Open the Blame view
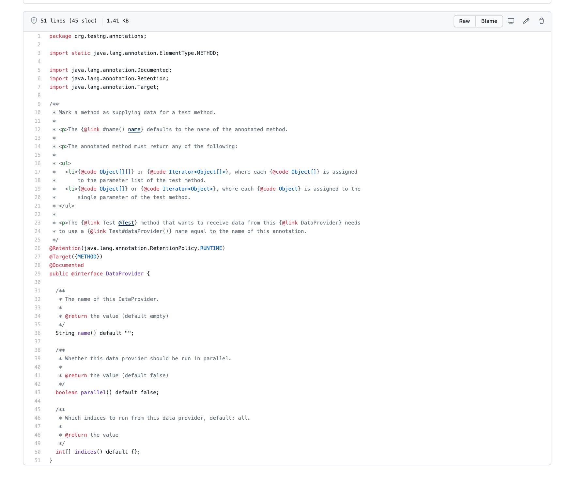The height and width of the screenshot is (483, 571). pyautogui.click(x=489, y=21)
